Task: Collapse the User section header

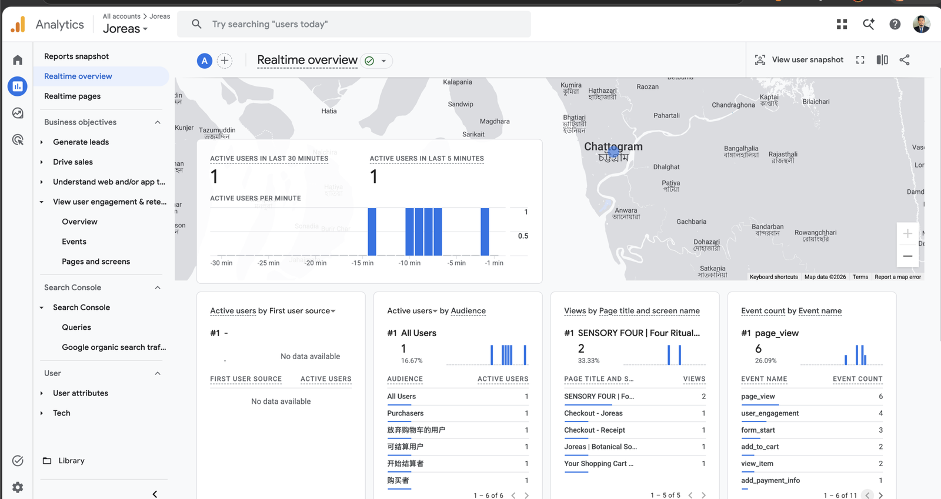Action: point(158,373)
